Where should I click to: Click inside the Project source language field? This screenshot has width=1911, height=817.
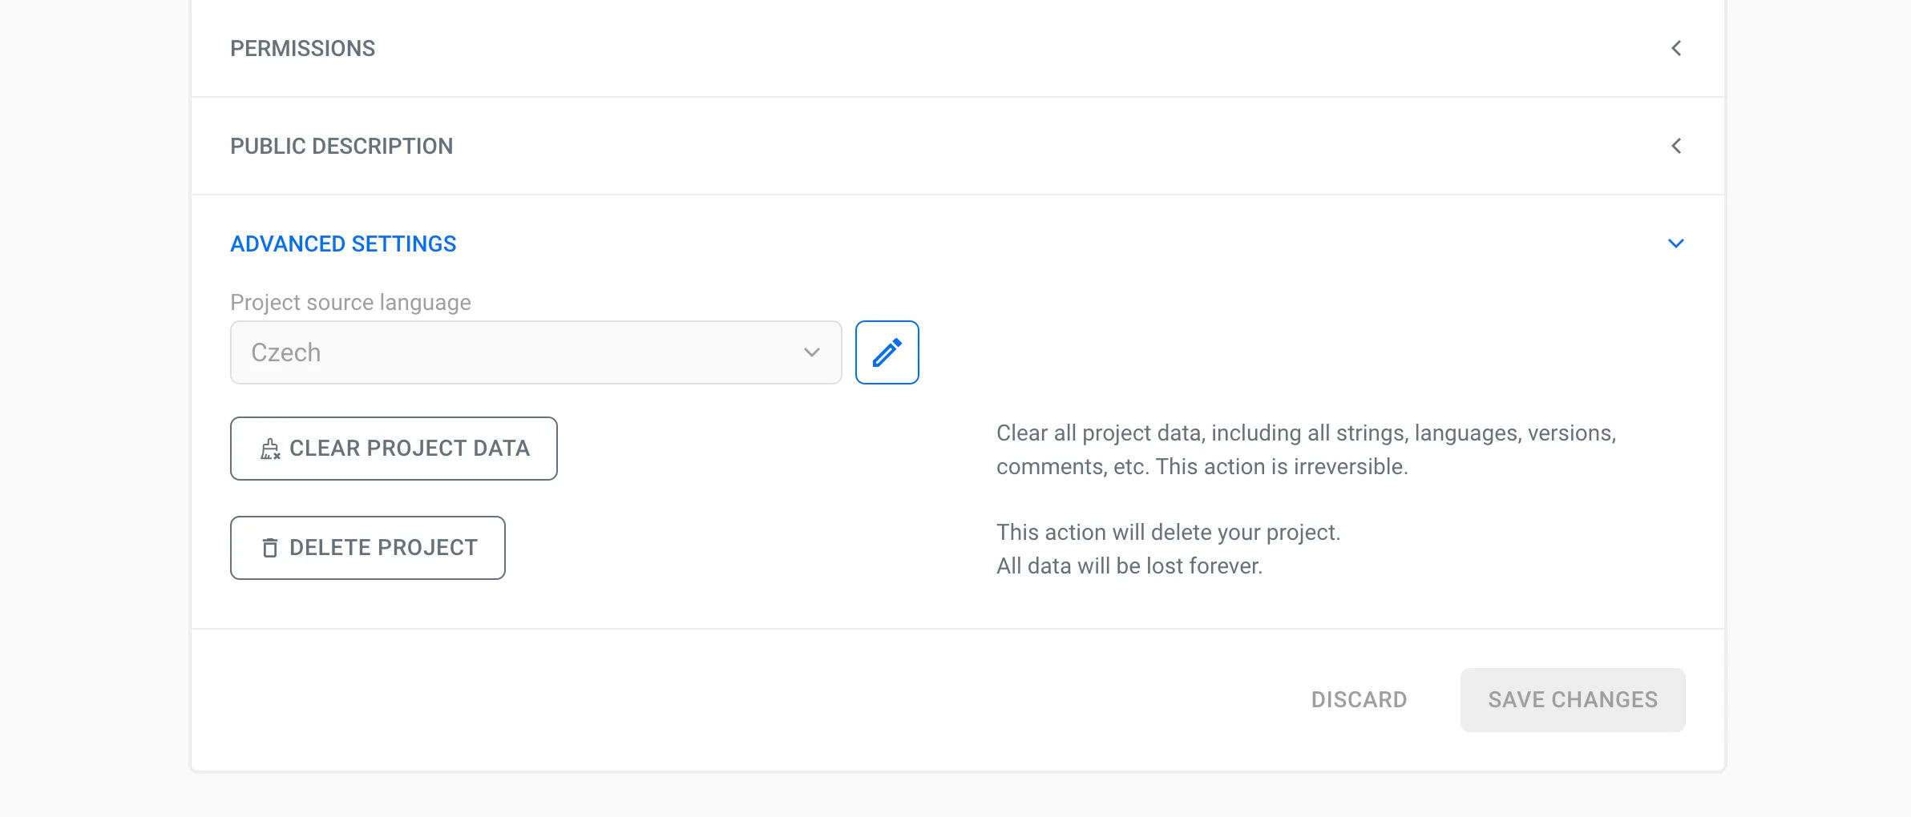(535, 352)
